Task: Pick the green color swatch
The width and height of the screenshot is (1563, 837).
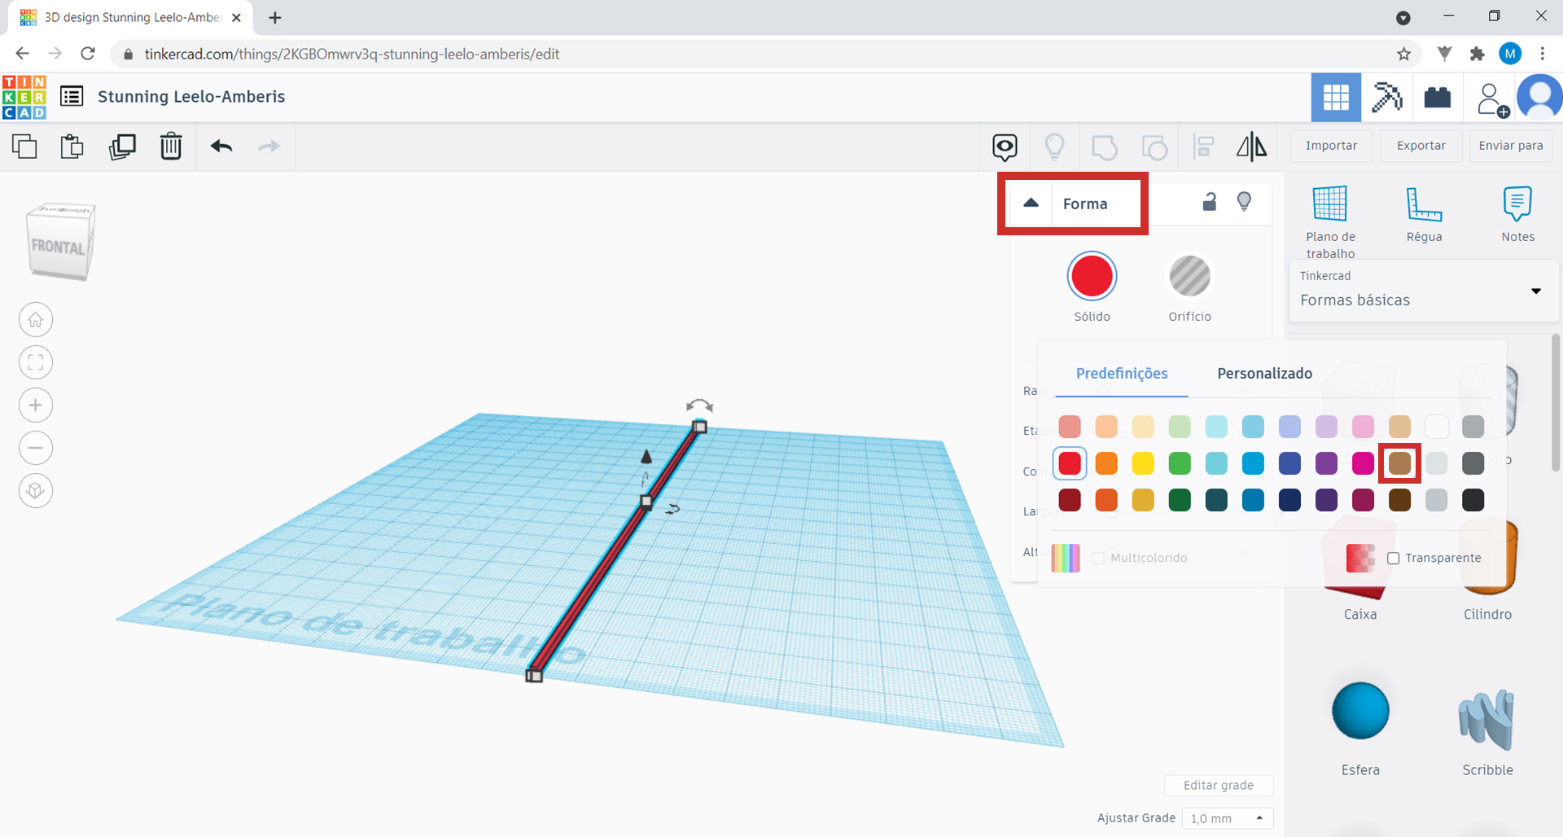Action: pyautogui.click(x=1180, y=463)
